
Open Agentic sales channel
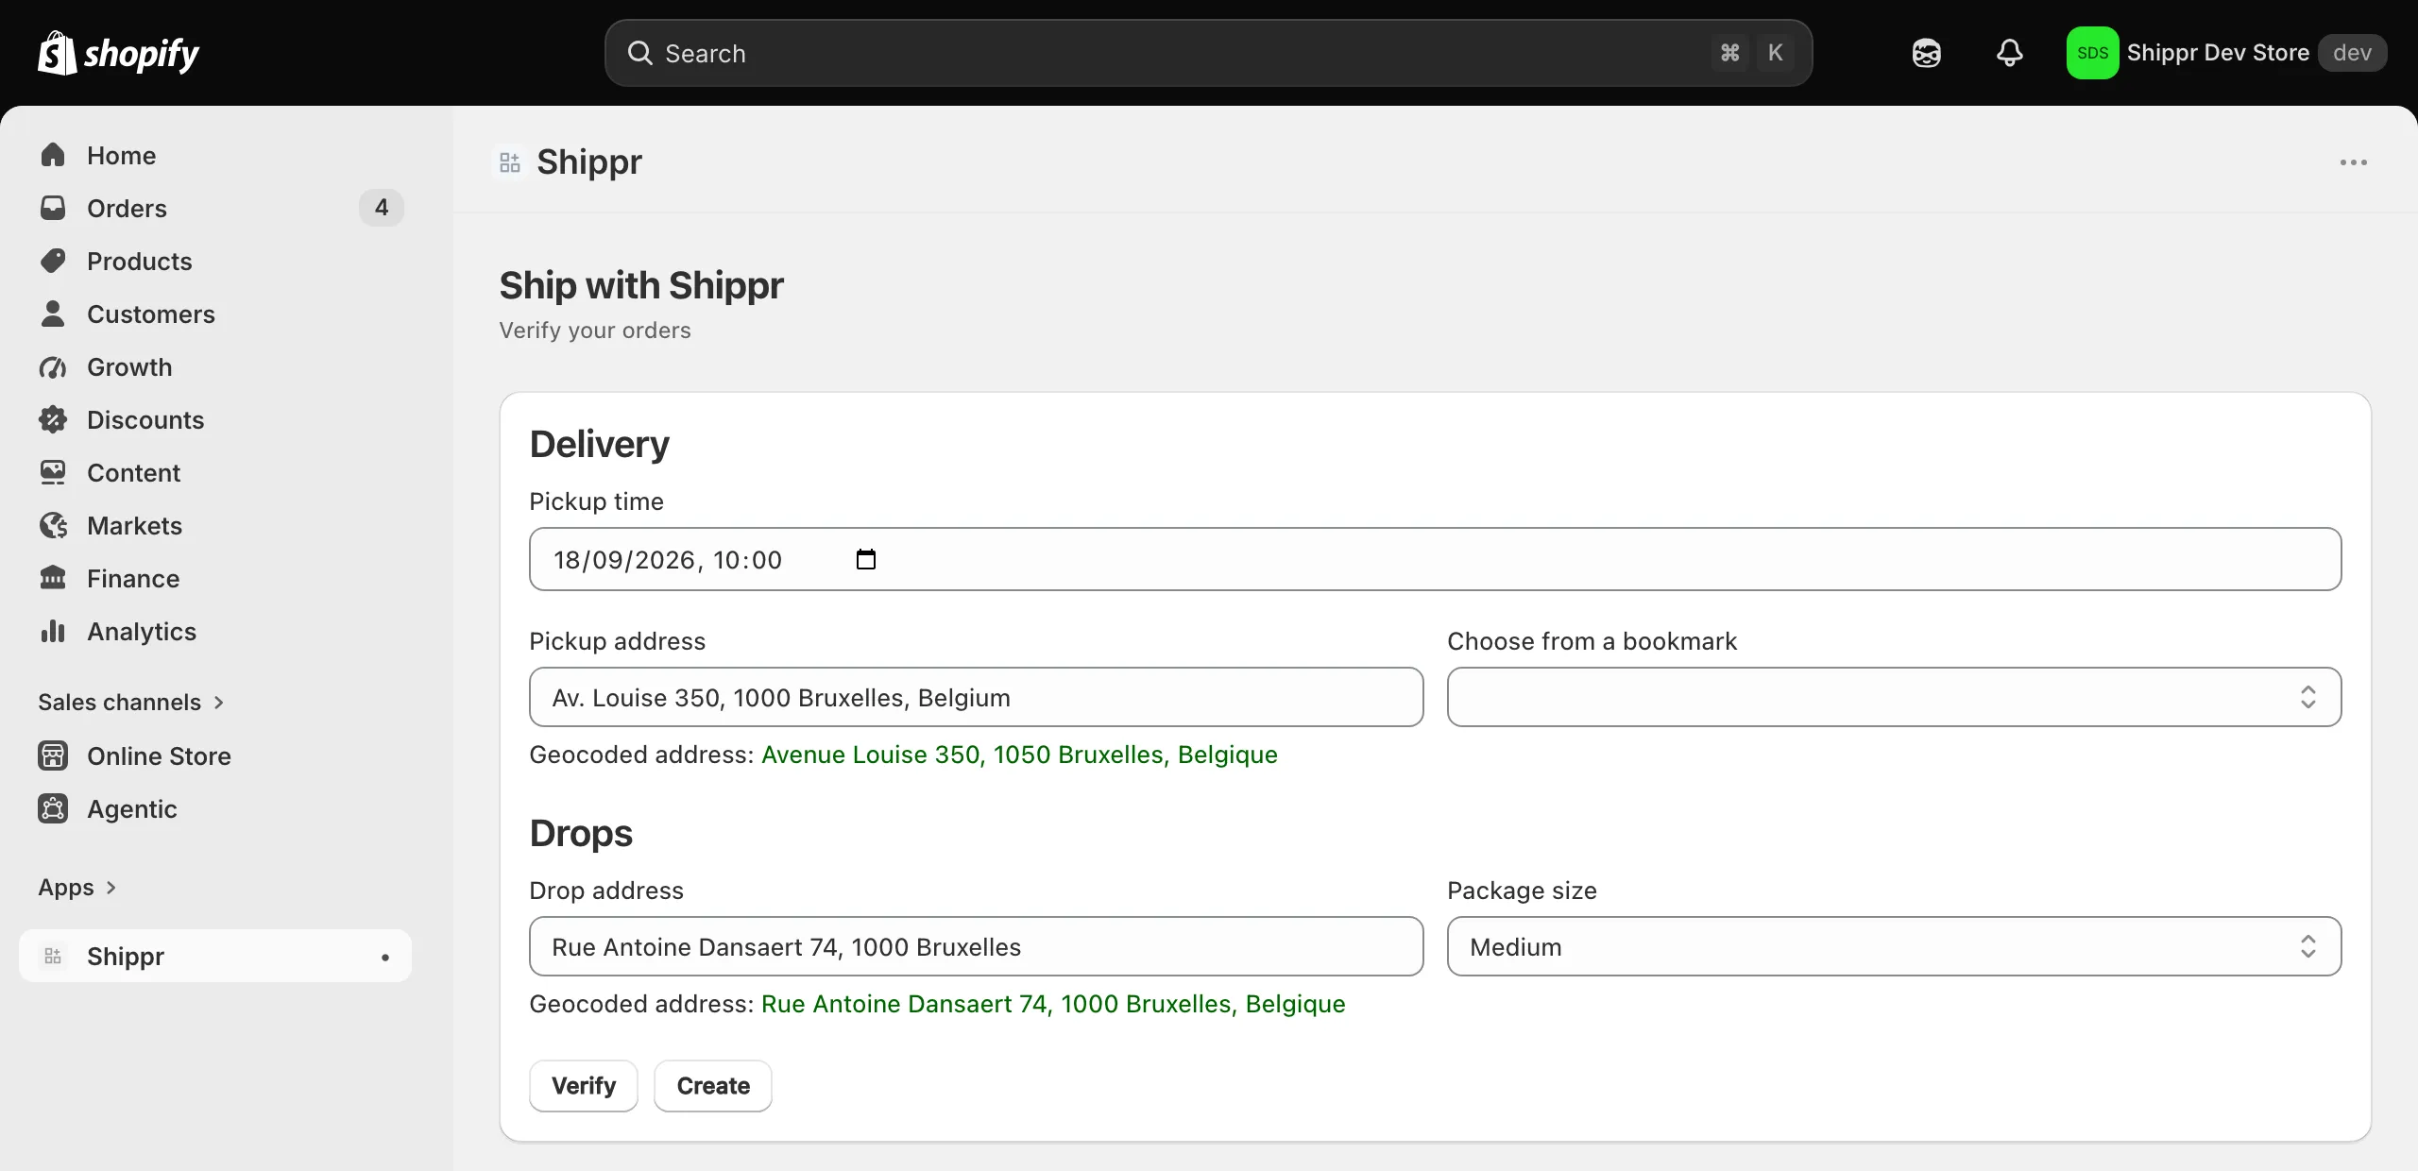click(215, 808)
